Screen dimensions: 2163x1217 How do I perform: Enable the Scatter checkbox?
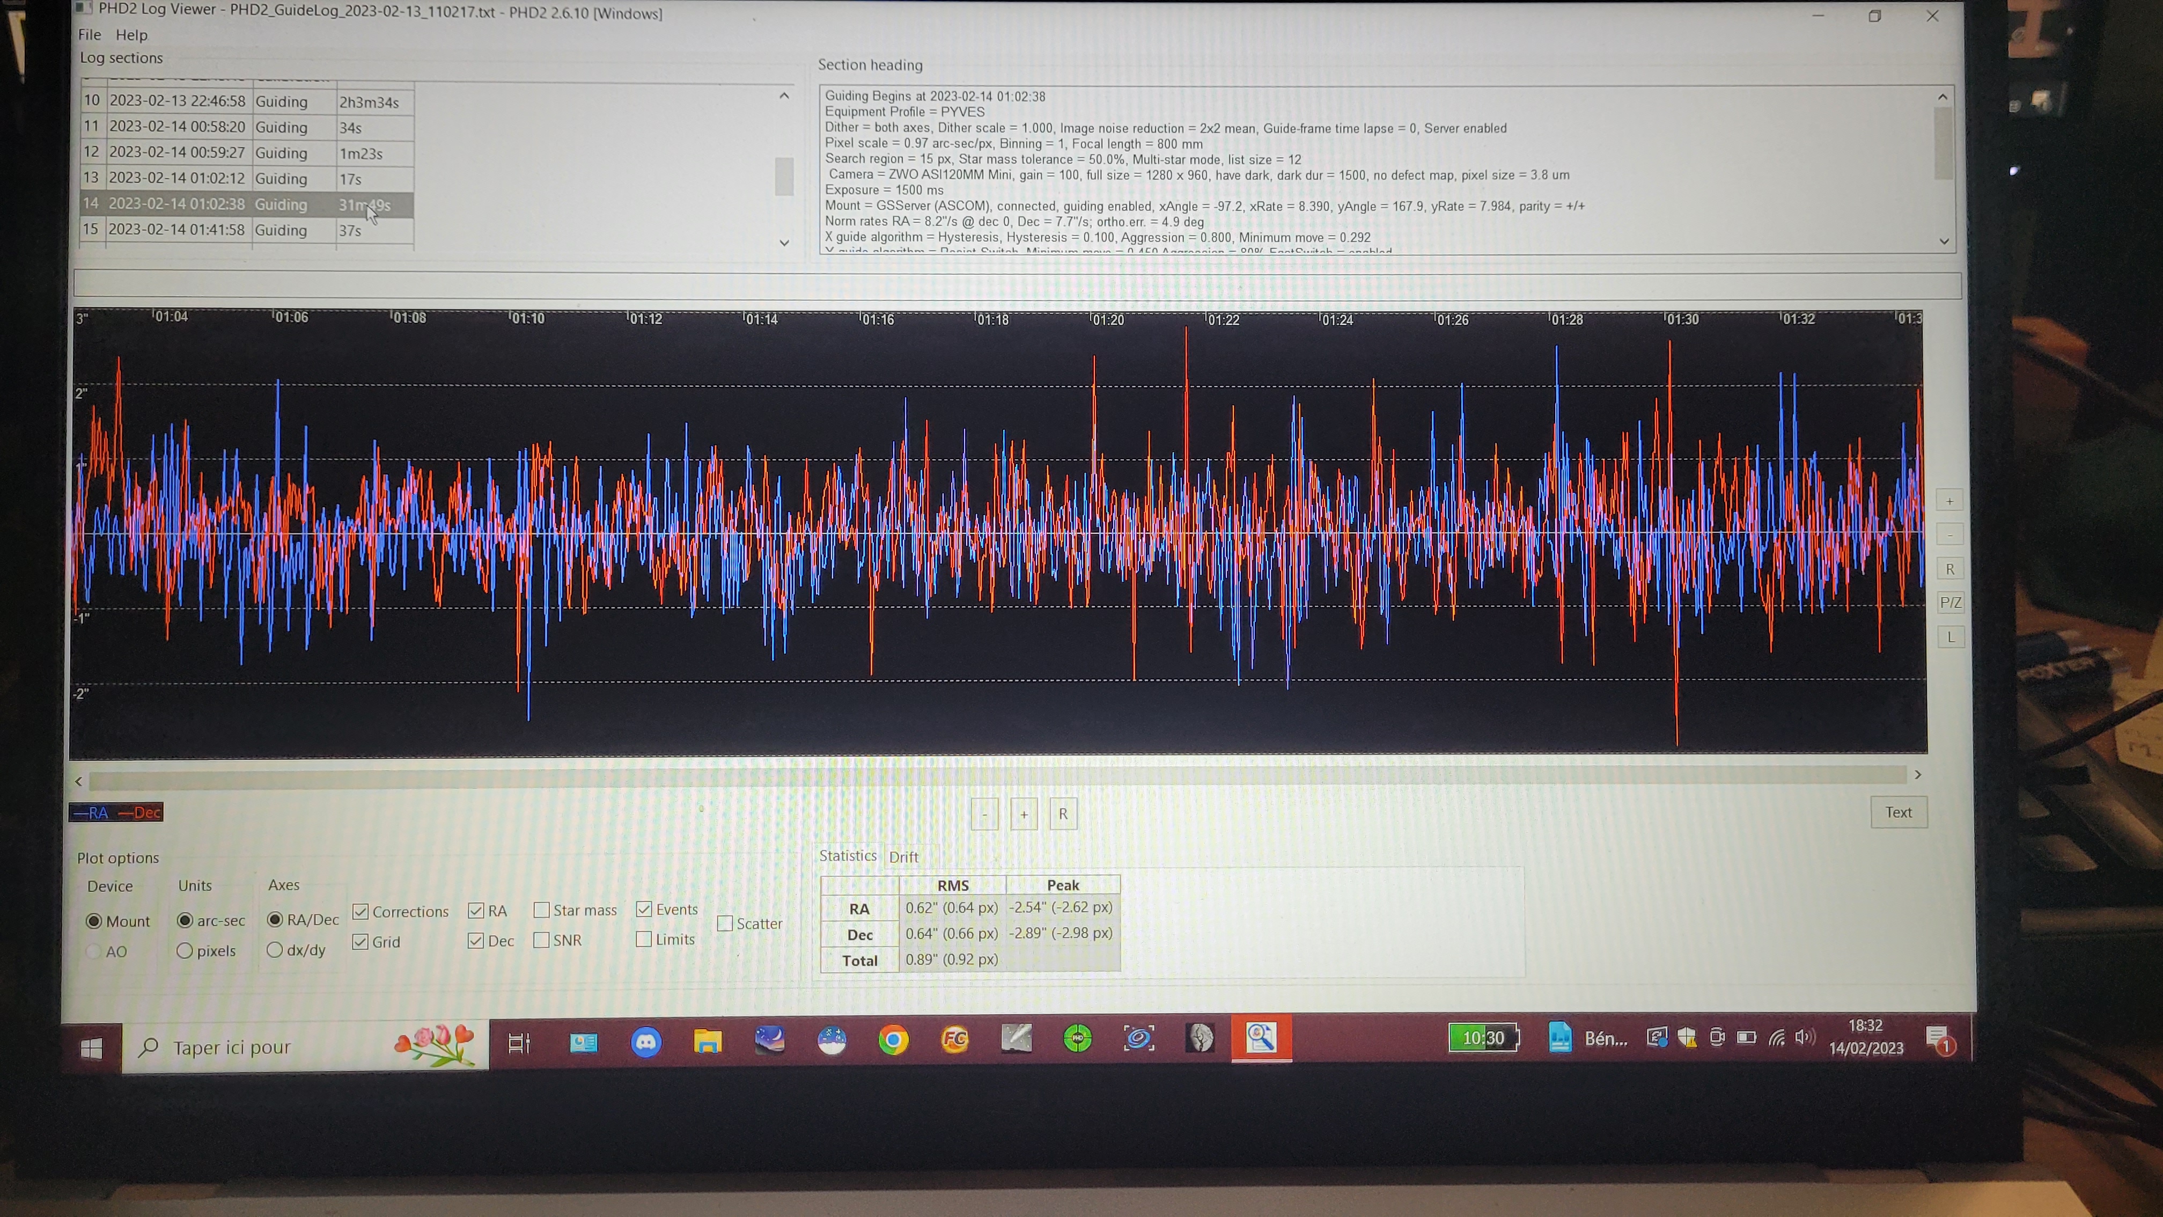(725, 924)
